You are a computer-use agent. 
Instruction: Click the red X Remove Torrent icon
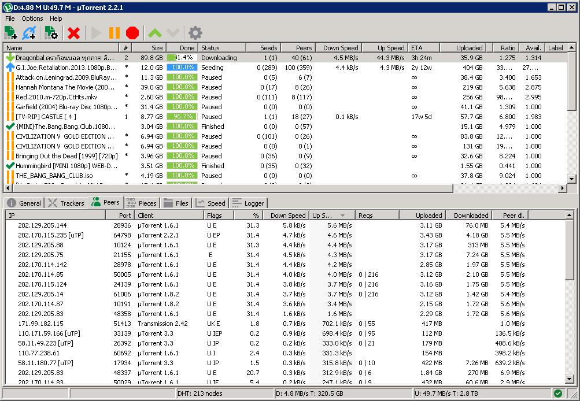[x=73, y=34]
